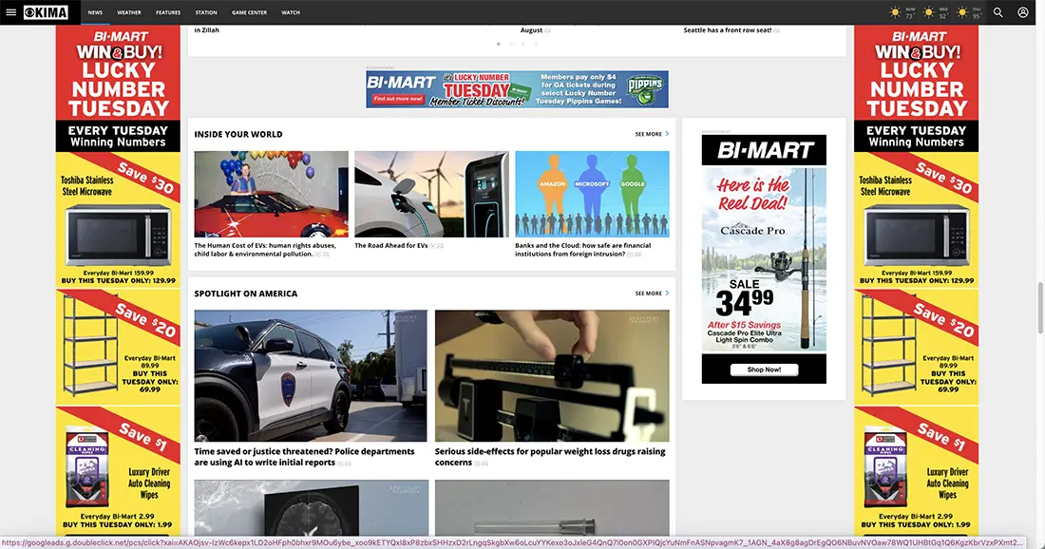This screenshot has width=1045, height=549.
Task: Click right sidebar shelving unit Save $20 ad
Action: click(917, 347)
